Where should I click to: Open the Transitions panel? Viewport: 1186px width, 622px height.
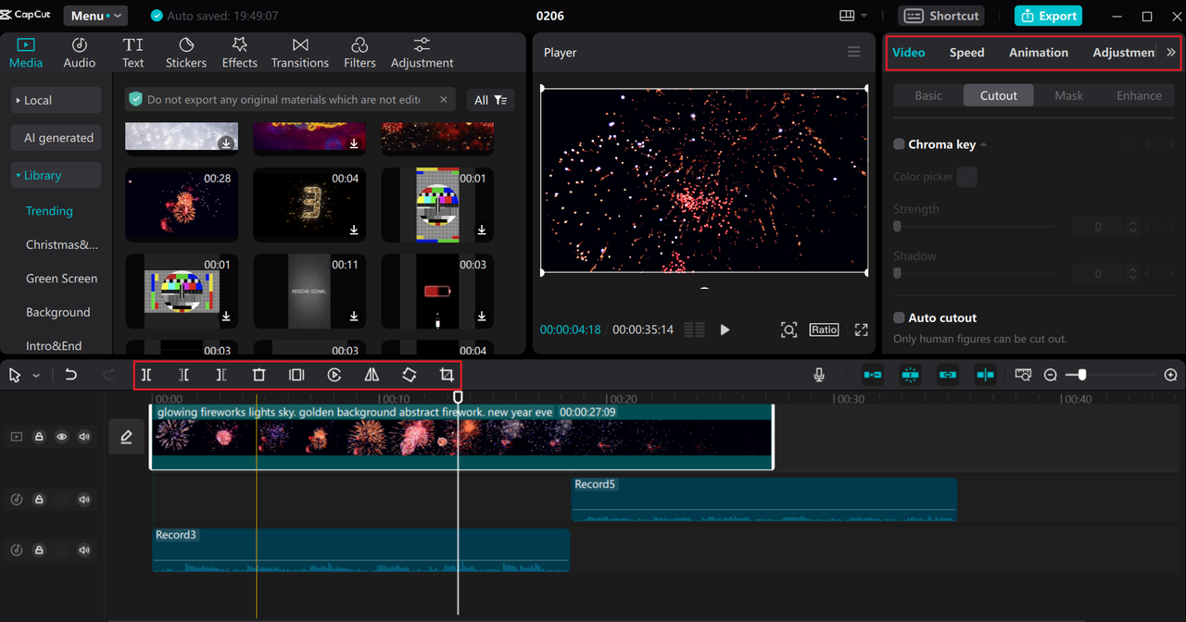(300, 53)
